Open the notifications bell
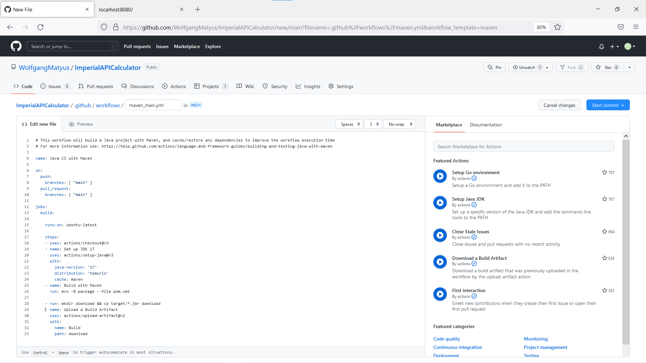Viewport: 646px width, 363px height. (602, 46)
